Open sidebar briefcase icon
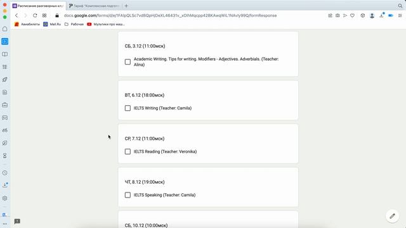 point(5,104)
